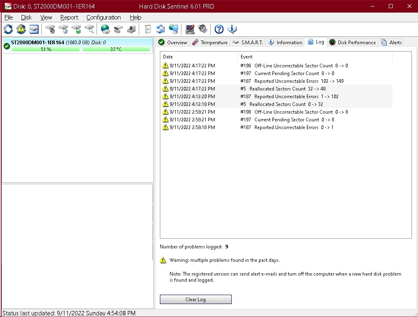Open the View menu

[x=46, y=17]
